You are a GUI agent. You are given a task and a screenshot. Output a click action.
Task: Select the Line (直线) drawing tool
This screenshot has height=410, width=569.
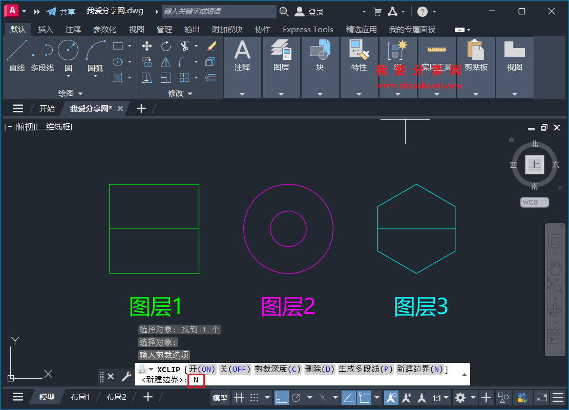16,50
